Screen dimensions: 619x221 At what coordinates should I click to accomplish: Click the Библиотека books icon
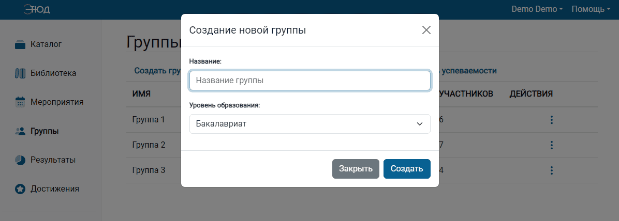(20, 73)
